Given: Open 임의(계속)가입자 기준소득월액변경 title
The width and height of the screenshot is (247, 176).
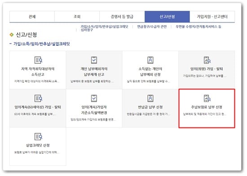Looking at the screenshot, I should tap(94, 110).
